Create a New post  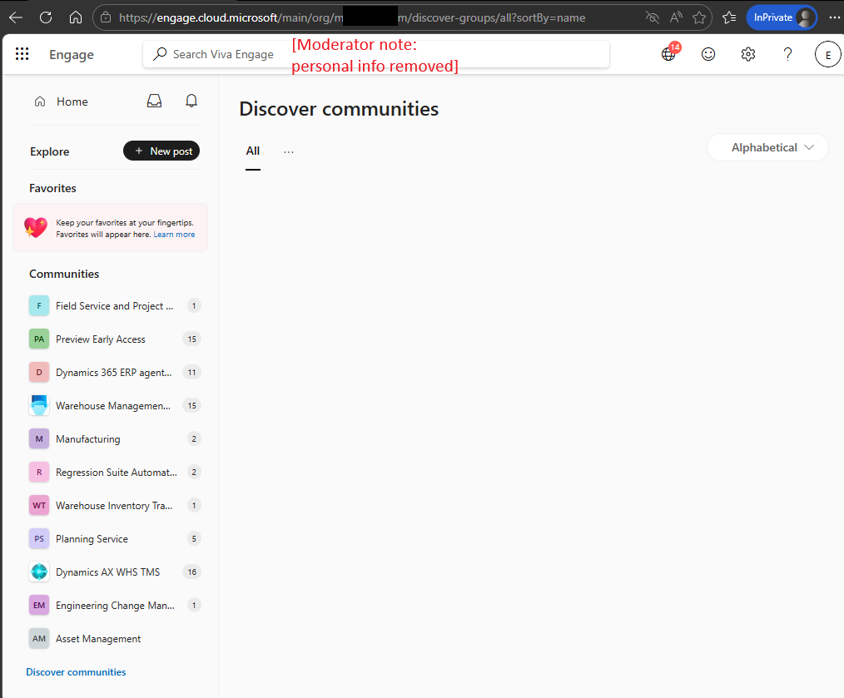161,151
